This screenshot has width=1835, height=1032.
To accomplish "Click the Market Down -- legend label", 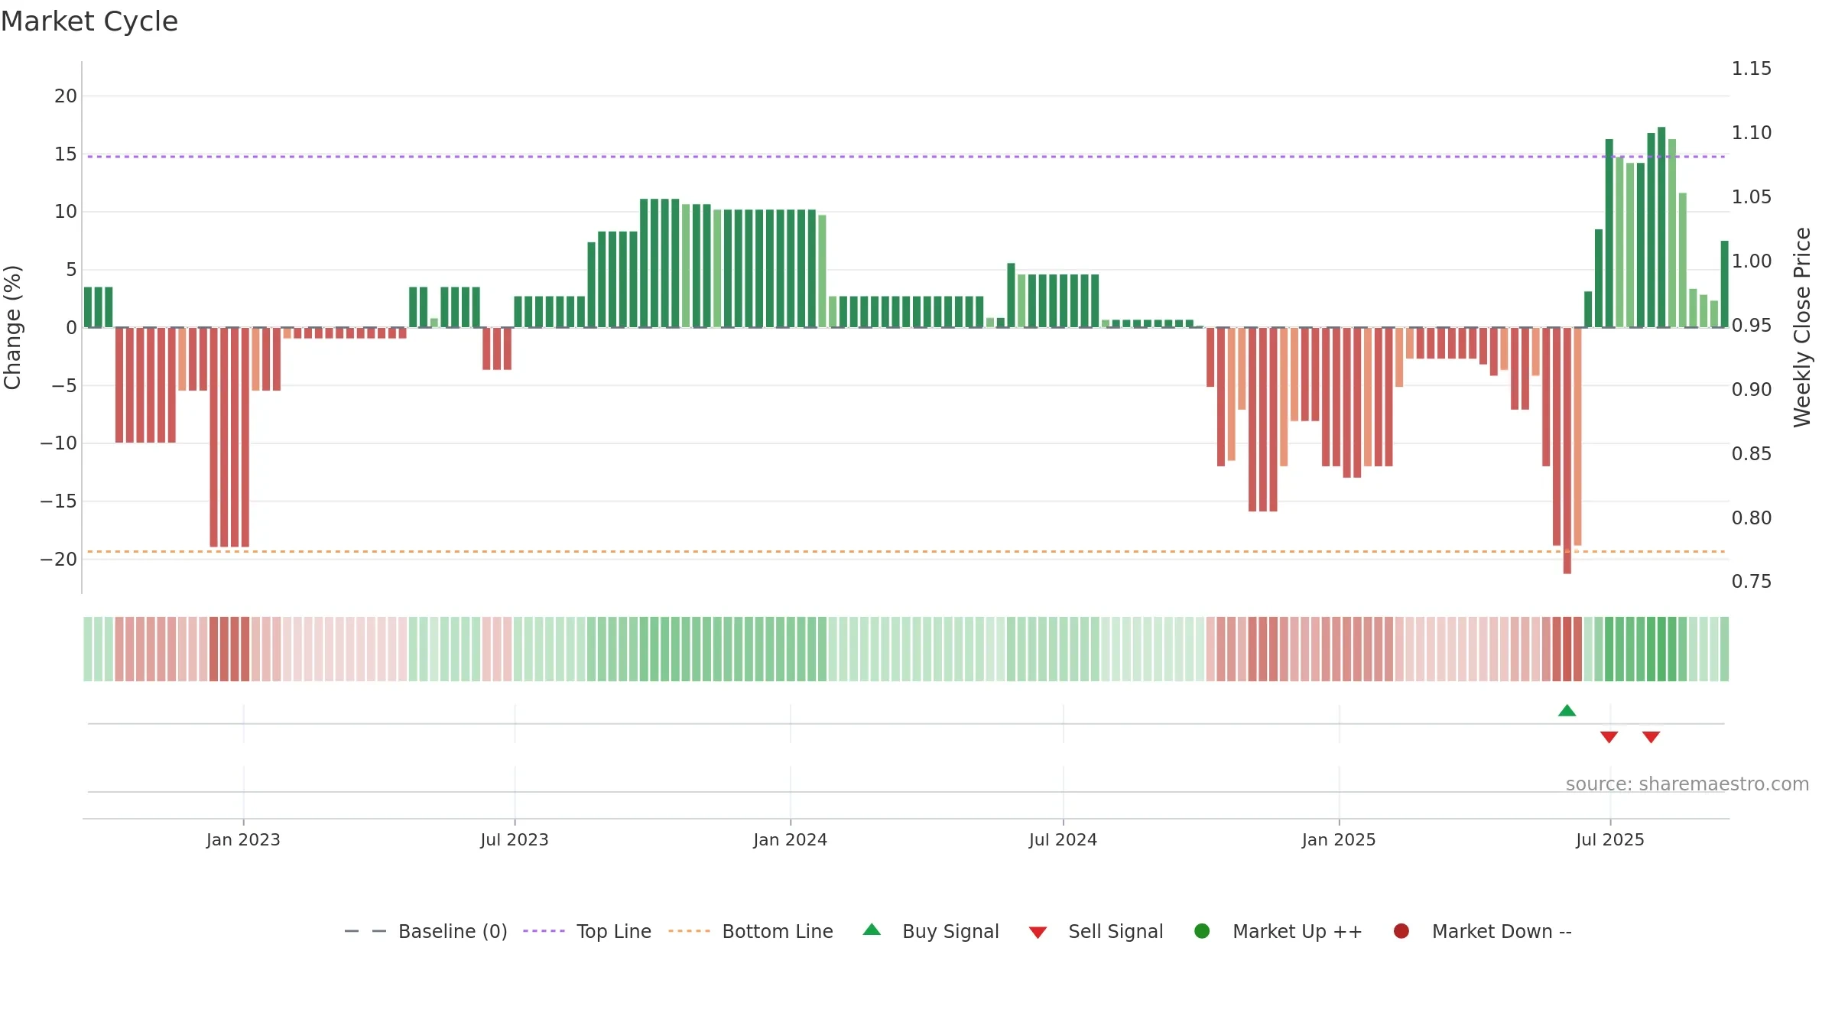I will [1502, 931].
